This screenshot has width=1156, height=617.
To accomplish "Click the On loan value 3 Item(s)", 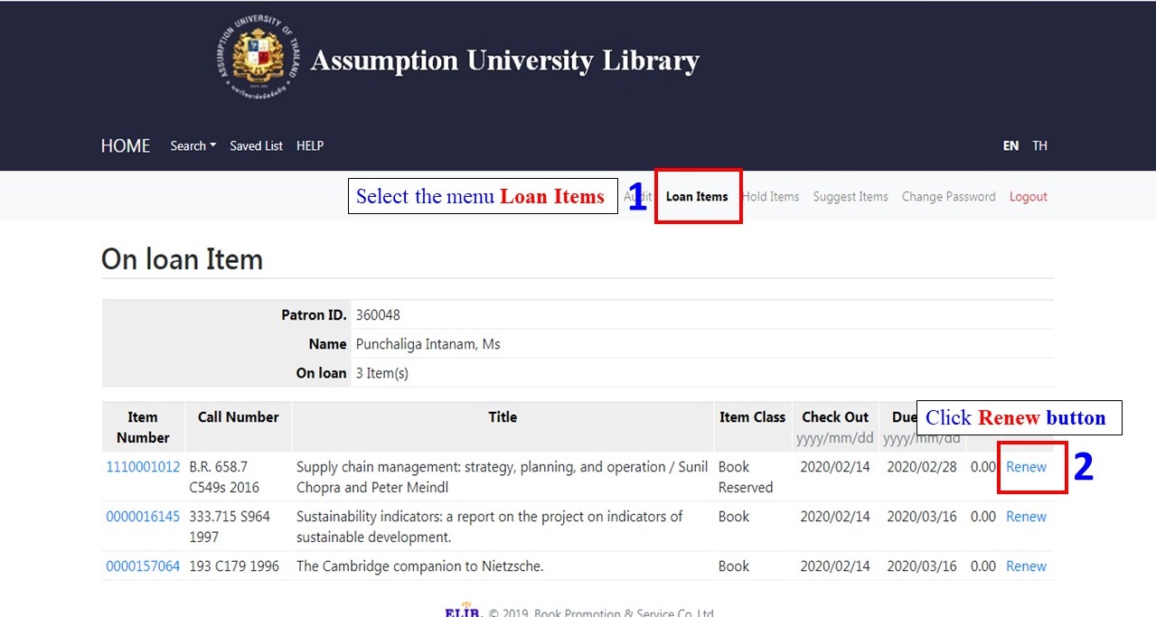I will tap(382, 373).
